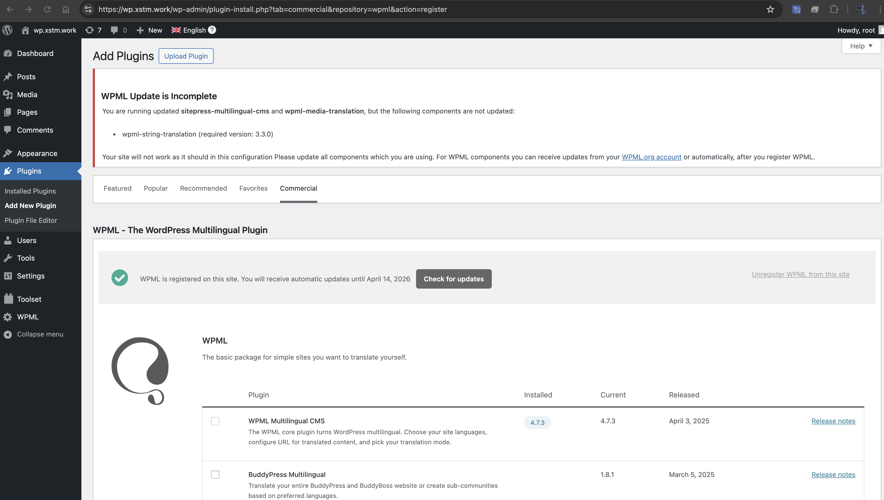The width and height of the screenshot is (884, 500).
Task: Open Release notes for WPML Multilingual CMS
Action: coord(833,421)
